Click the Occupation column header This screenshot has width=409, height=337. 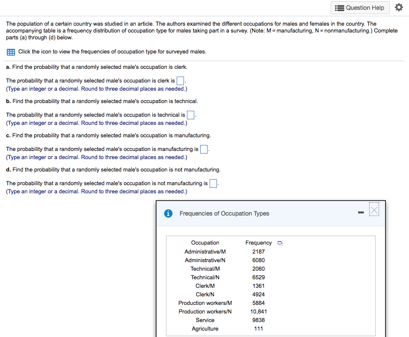click(205, 243)
